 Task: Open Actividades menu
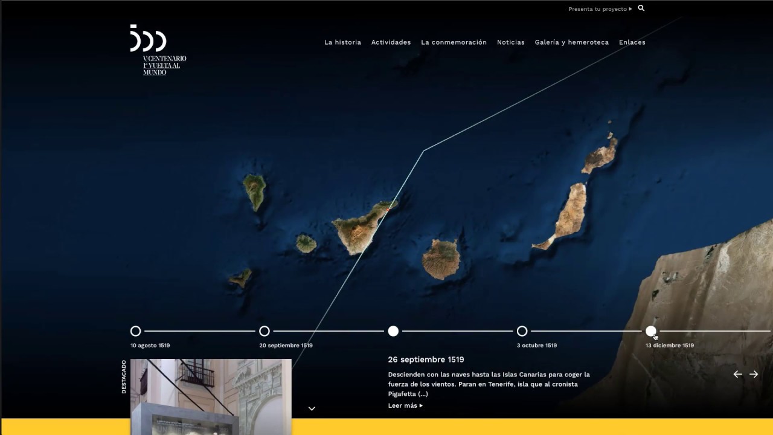[391, 42]
